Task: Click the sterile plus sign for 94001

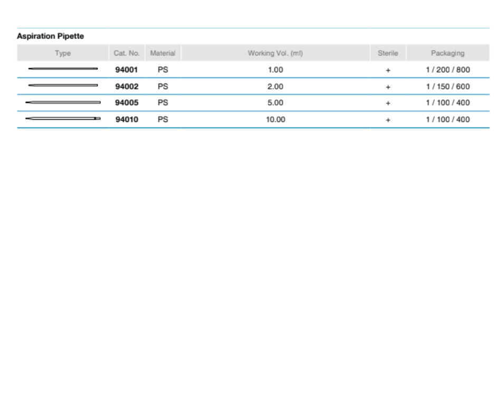Action: pyautogui.click(x=388, y=70)
